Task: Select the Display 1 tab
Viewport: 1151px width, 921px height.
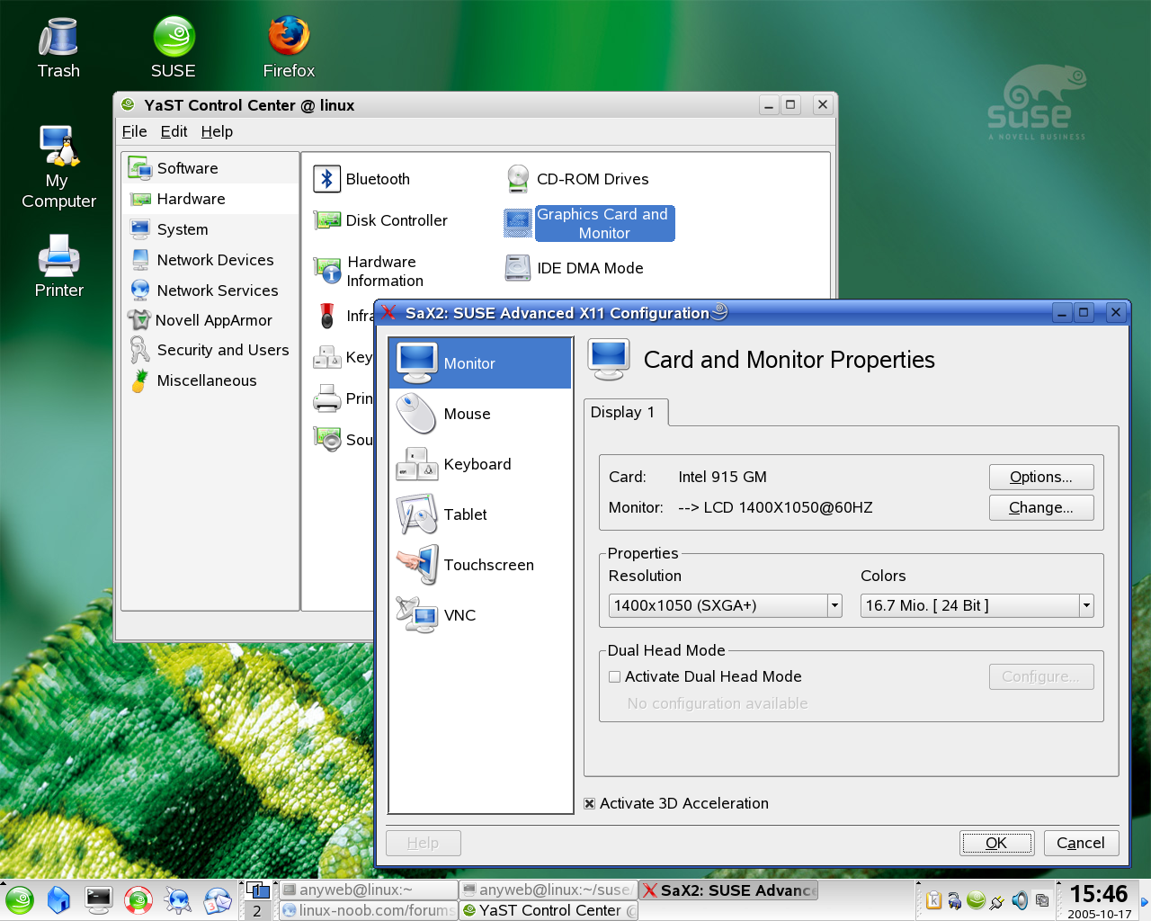Action: click(x=624, y=412)
